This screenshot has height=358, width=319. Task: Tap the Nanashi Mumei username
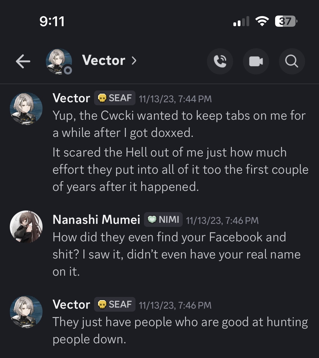click(x=96, y=219)
